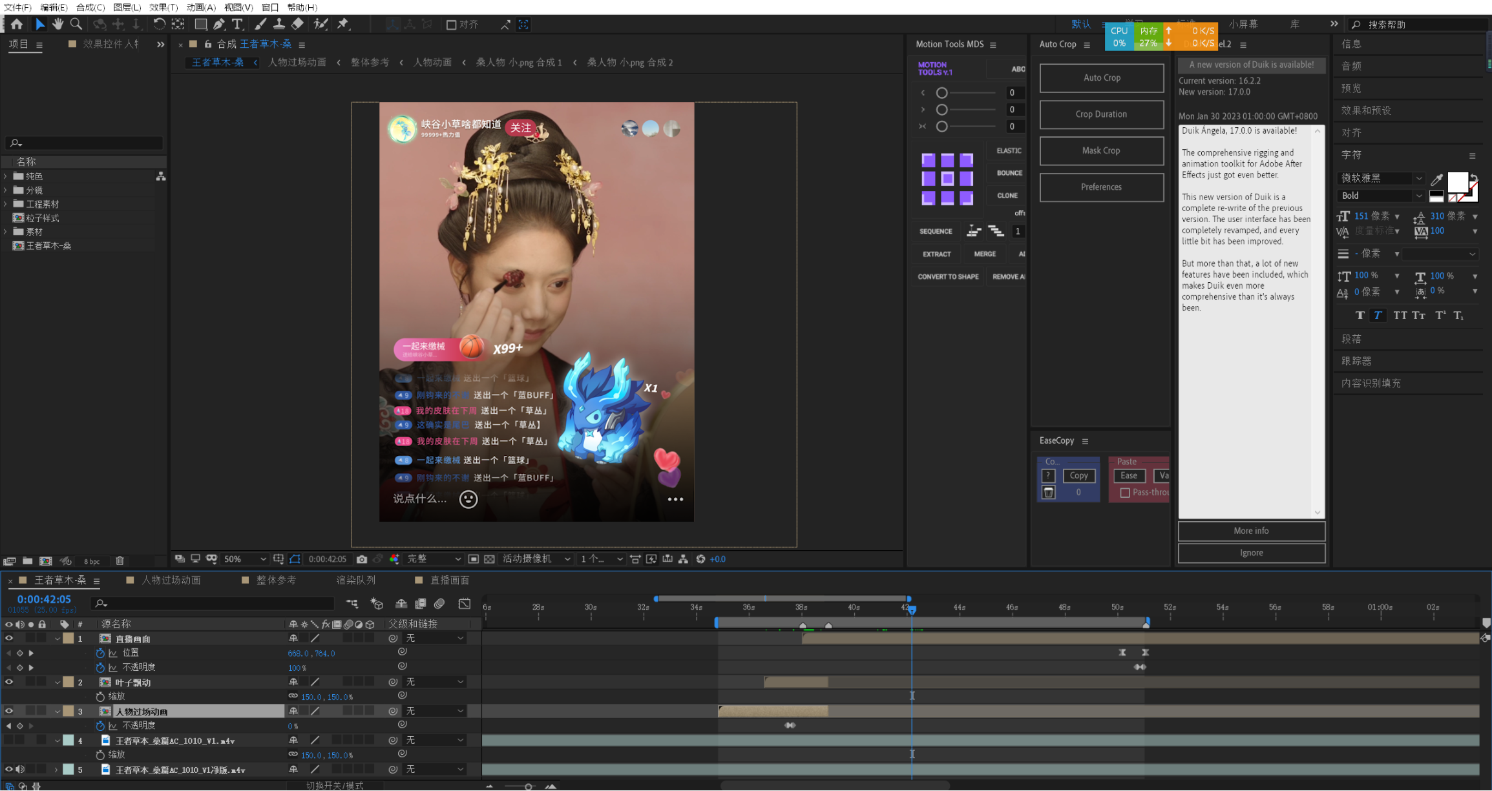Select the Clone Stamp tool
Screen dimensions: 1492x791
point(278,24)
